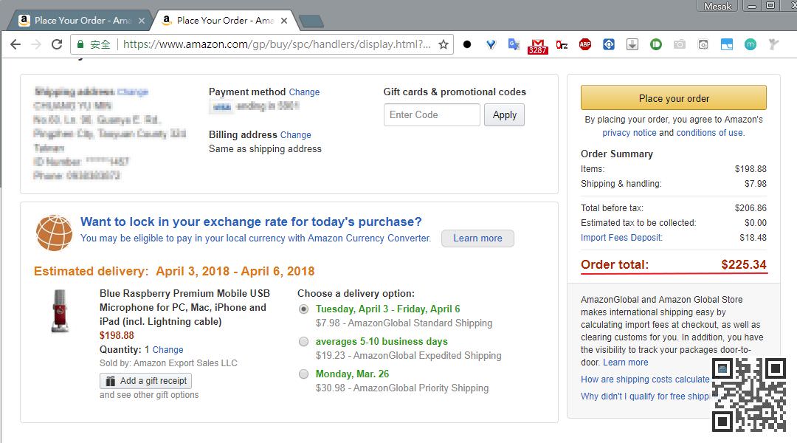Change the item quantity
This screenshot has height=443, width=797.
(168, 350)
